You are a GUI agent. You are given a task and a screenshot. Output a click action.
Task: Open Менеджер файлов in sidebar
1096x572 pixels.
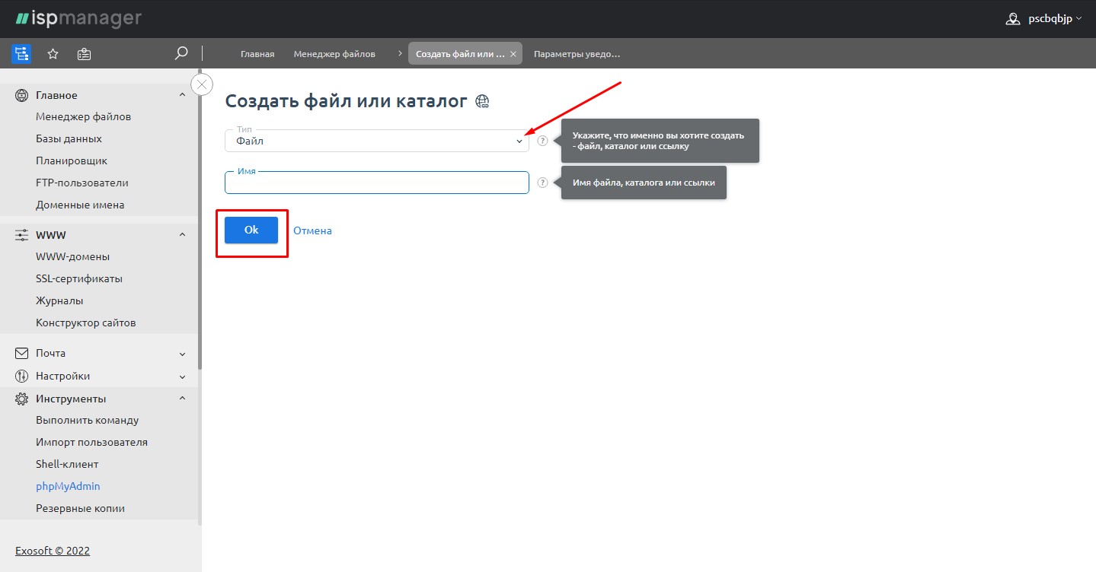83,116
